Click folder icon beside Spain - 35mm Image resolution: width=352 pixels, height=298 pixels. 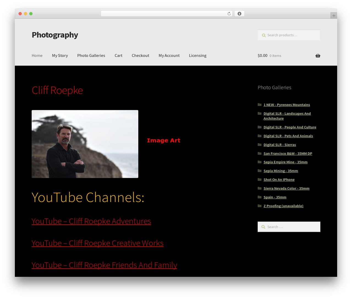point(259,197)
